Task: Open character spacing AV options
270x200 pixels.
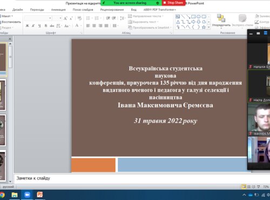Action: pyautogui.click(x=58, y=26)
